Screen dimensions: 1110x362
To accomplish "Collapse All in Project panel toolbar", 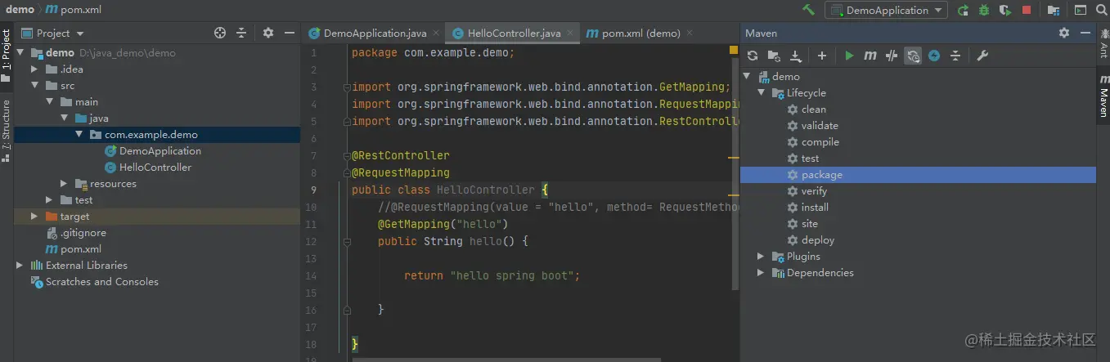I will (241, 33).
